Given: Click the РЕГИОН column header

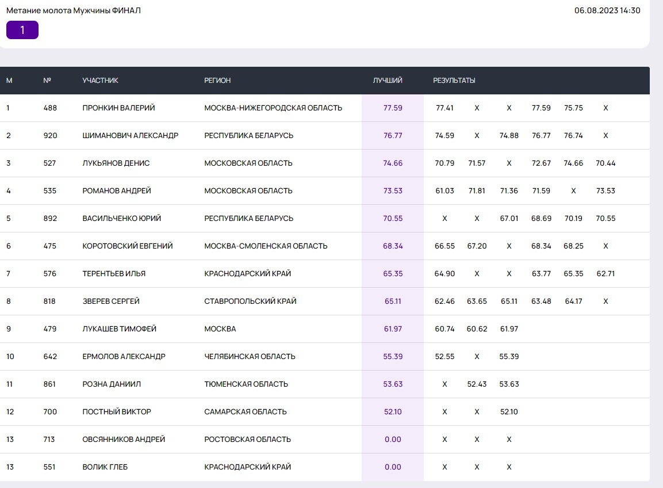Looking at the screenshot, I should coord(217,81).
